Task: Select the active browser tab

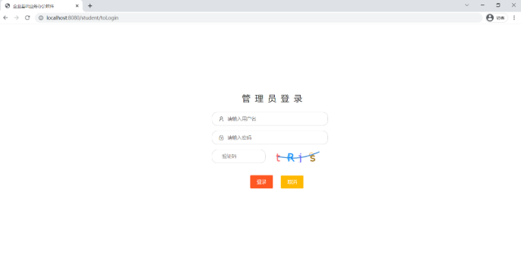Action: 42,6
